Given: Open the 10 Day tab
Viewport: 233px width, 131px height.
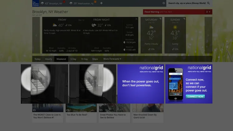Looking at the screenshot, I should point(84,59).
